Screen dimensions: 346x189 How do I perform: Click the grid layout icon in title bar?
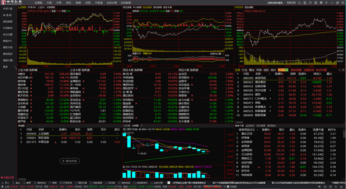coord(305,3)
